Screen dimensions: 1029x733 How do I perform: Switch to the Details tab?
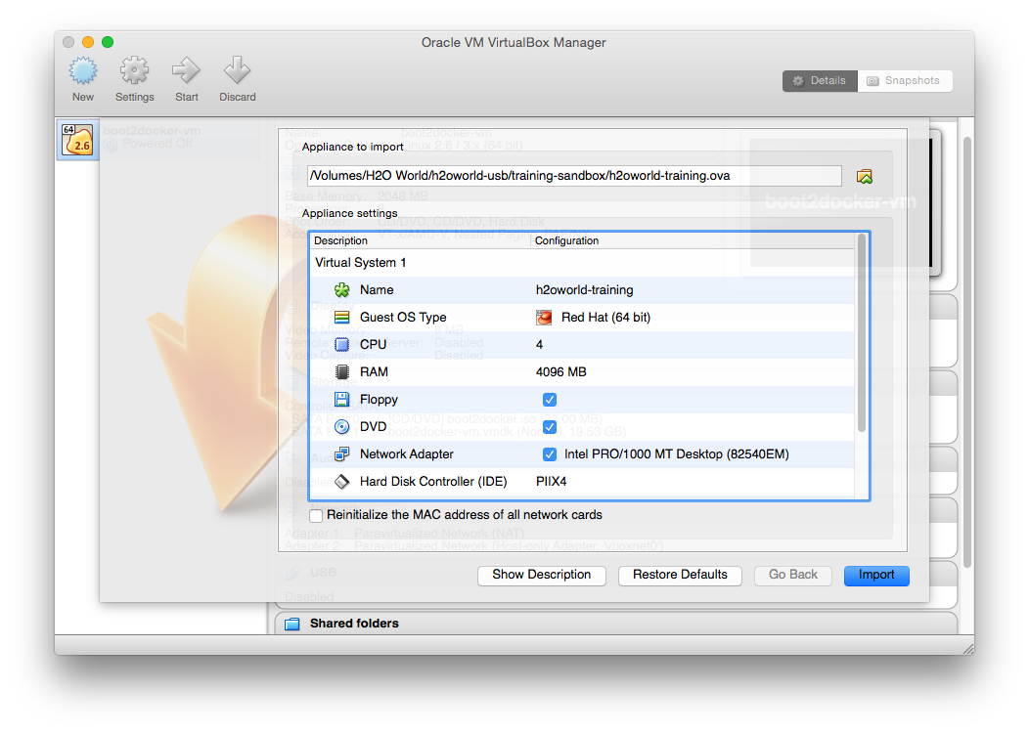(820, 81)
